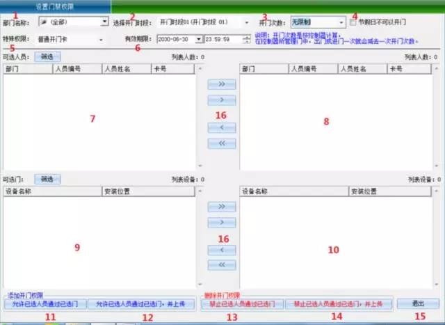Click the top 'move all right' (>>) personnel button
Viewport: 445px width, 325px height.
pyautogui.click(x=222, y=84)
